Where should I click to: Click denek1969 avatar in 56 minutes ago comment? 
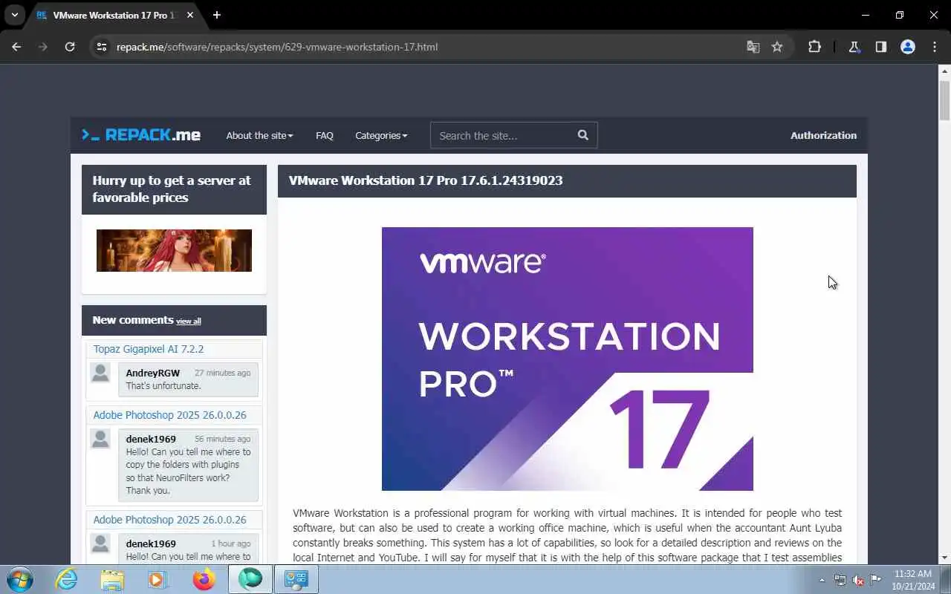coord(100,438)
